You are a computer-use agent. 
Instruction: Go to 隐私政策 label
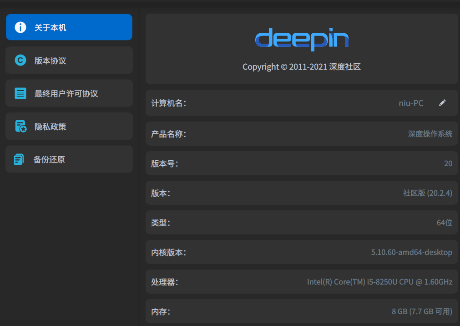[50, 127]
